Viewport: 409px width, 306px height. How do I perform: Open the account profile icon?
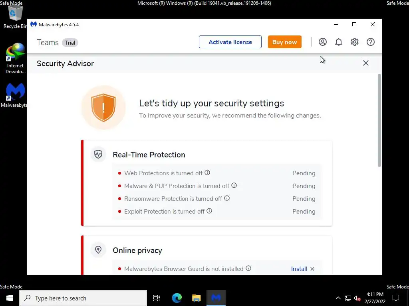[x=323, y=42]
